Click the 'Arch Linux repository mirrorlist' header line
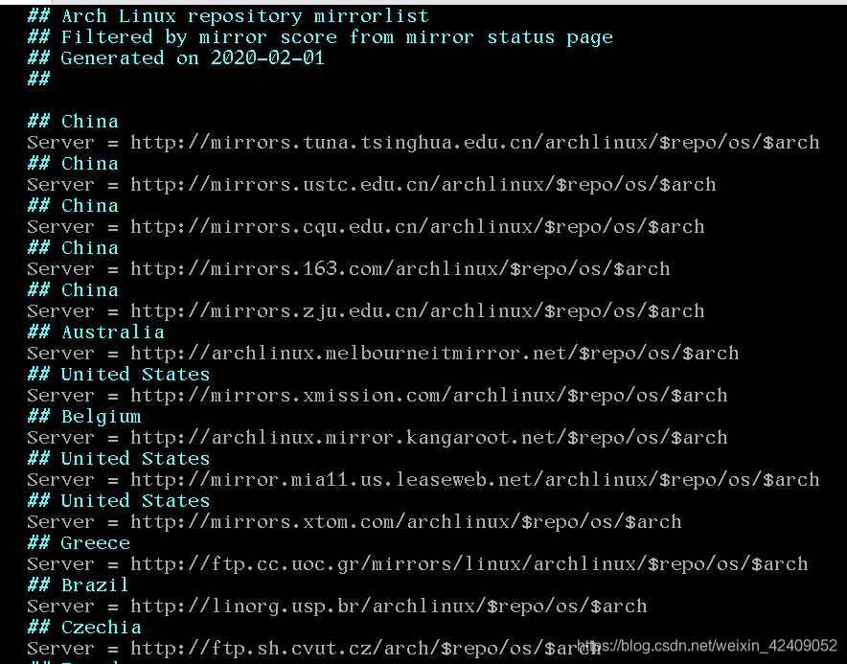This screenshot has height=664, width=847. (228, 16)
